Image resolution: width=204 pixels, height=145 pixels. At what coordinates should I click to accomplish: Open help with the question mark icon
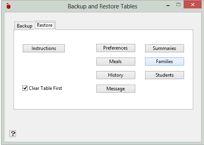12,133
